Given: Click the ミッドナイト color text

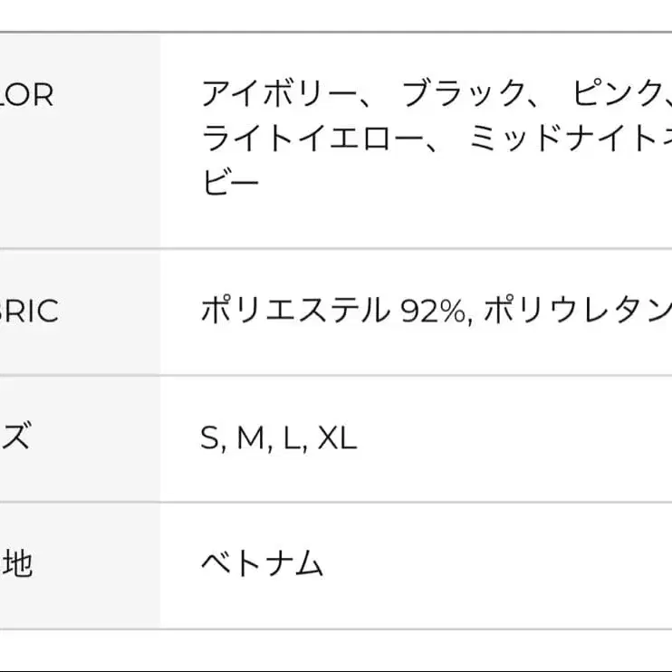Looking at the screenshot, I should click(x=562, y=139).
